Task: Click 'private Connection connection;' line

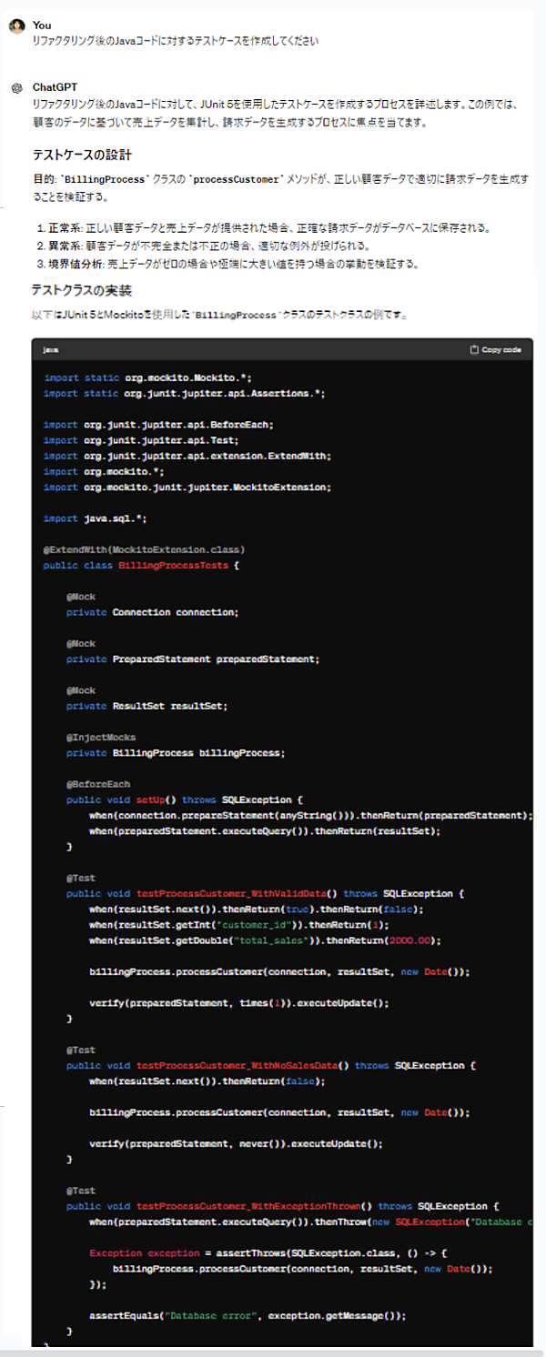Action: tap(152, 612)
